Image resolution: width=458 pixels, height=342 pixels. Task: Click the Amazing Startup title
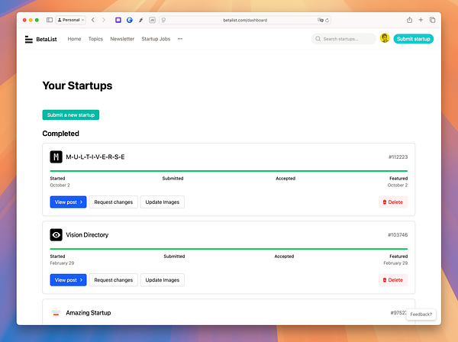(89, 313)
